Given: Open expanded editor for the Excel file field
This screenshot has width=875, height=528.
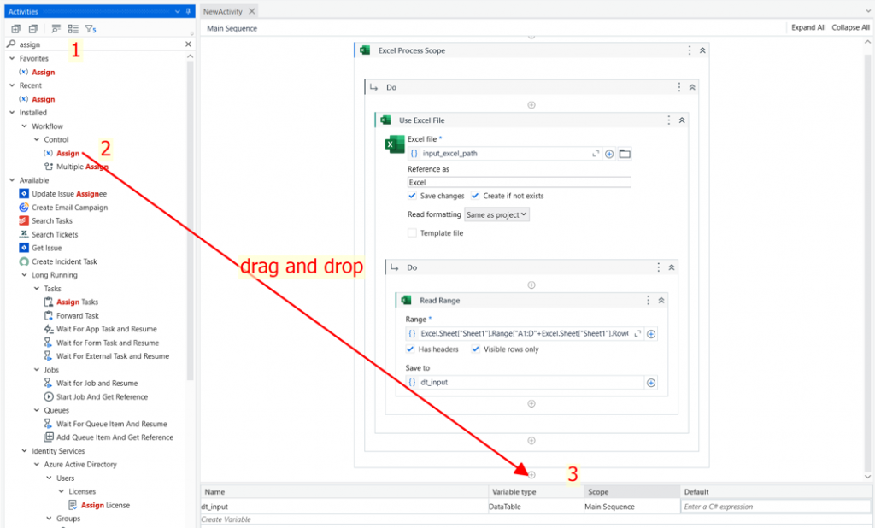Looking at the screenshot, I should (x=596, y=154).
